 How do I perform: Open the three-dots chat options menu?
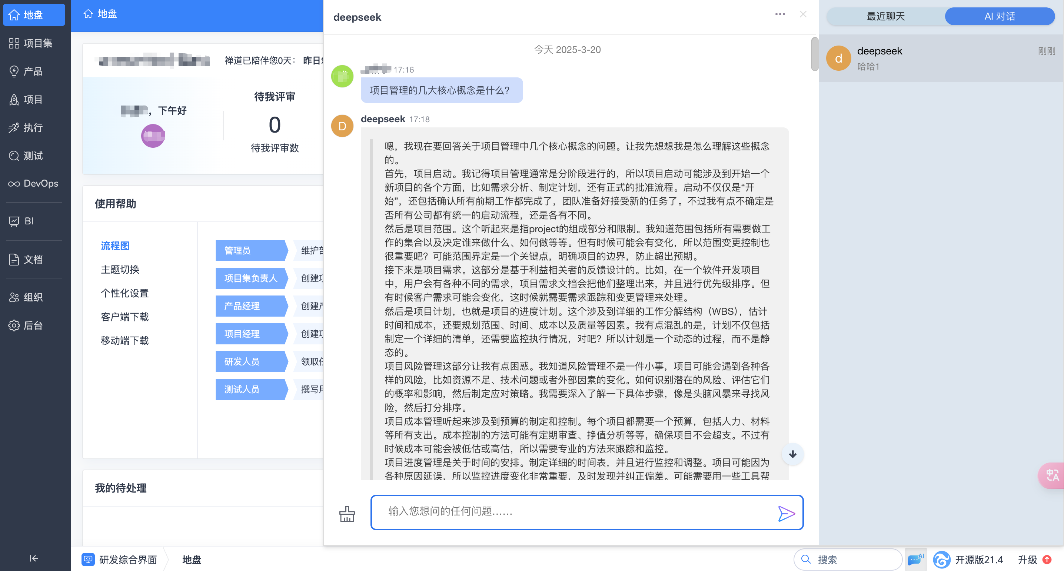[x=779, y=14]
